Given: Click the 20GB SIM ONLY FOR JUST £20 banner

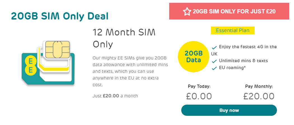Looking at the screenshot, I should point(229,11).
